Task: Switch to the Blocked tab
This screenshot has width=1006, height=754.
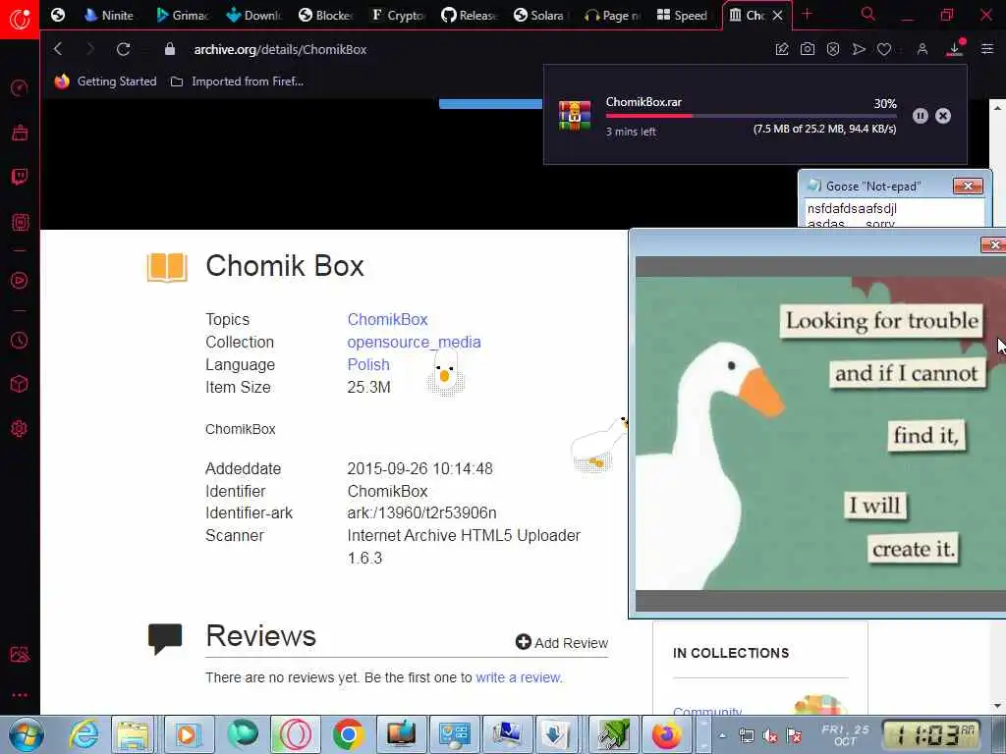Action: (x=326, y=15)
